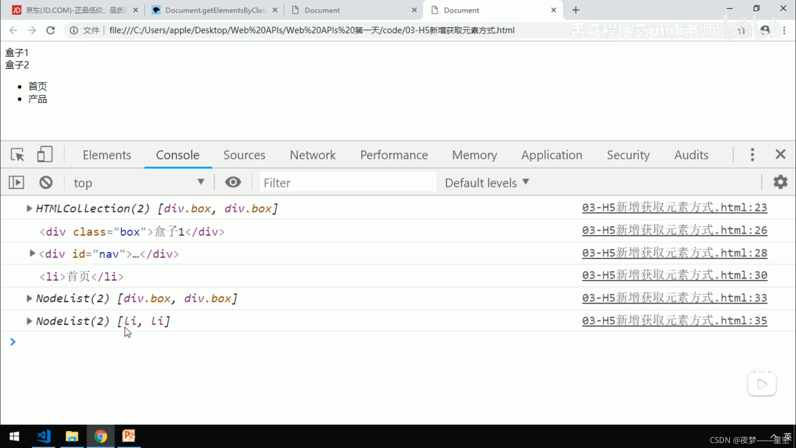
Task: Open File Explorer from taskbar
Action: coord(72,436)
